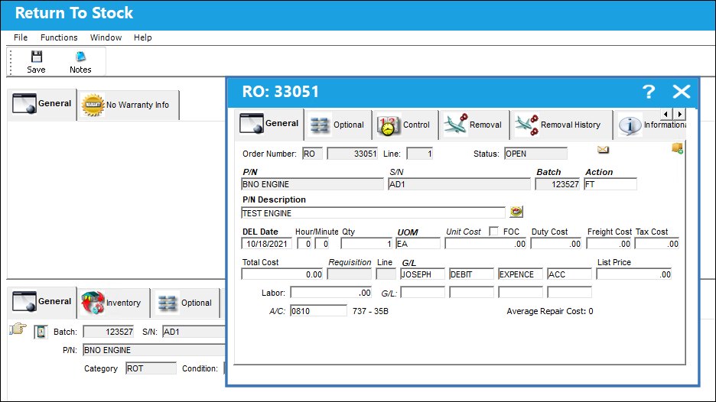Click the aircraft type text 737 - 35B
Screen dimensions: 716x402
pos(370,311)
